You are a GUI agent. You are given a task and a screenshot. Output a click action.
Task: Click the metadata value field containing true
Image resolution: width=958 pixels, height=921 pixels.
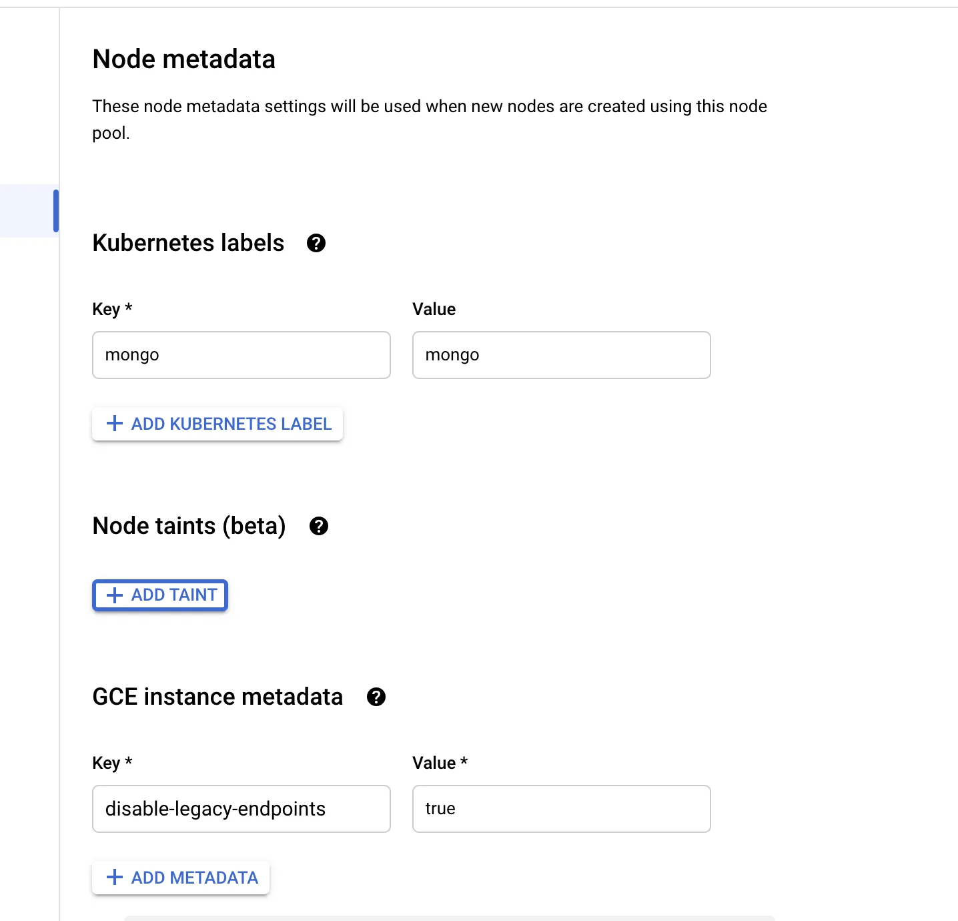point(561,809)
